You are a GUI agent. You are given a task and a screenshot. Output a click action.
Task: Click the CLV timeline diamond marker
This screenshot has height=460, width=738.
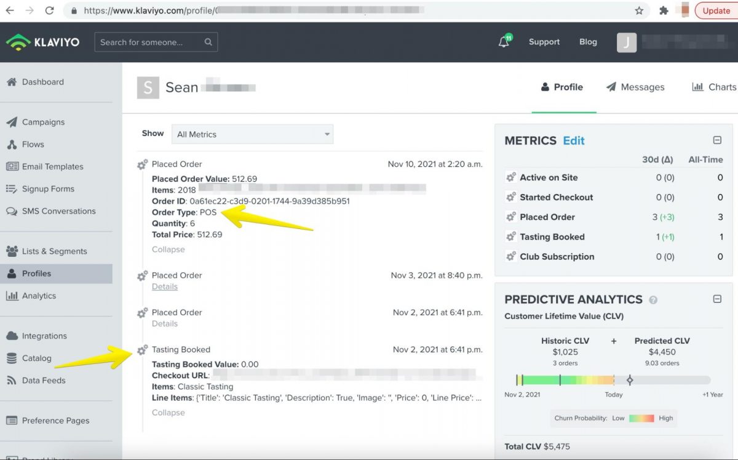click(630, 380)
